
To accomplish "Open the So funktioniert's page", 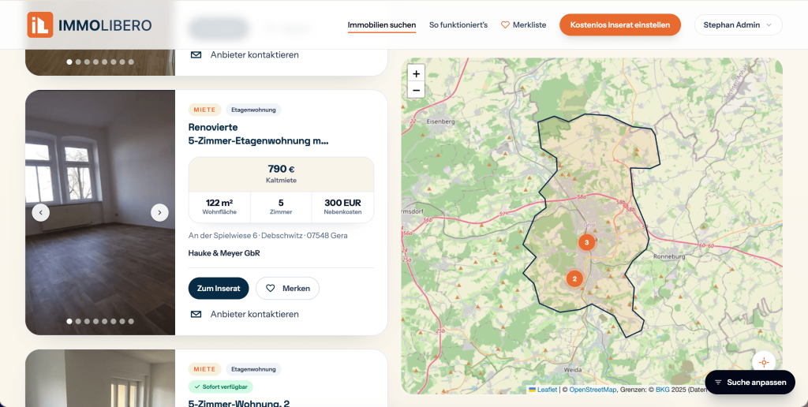I will pos(458,24).
